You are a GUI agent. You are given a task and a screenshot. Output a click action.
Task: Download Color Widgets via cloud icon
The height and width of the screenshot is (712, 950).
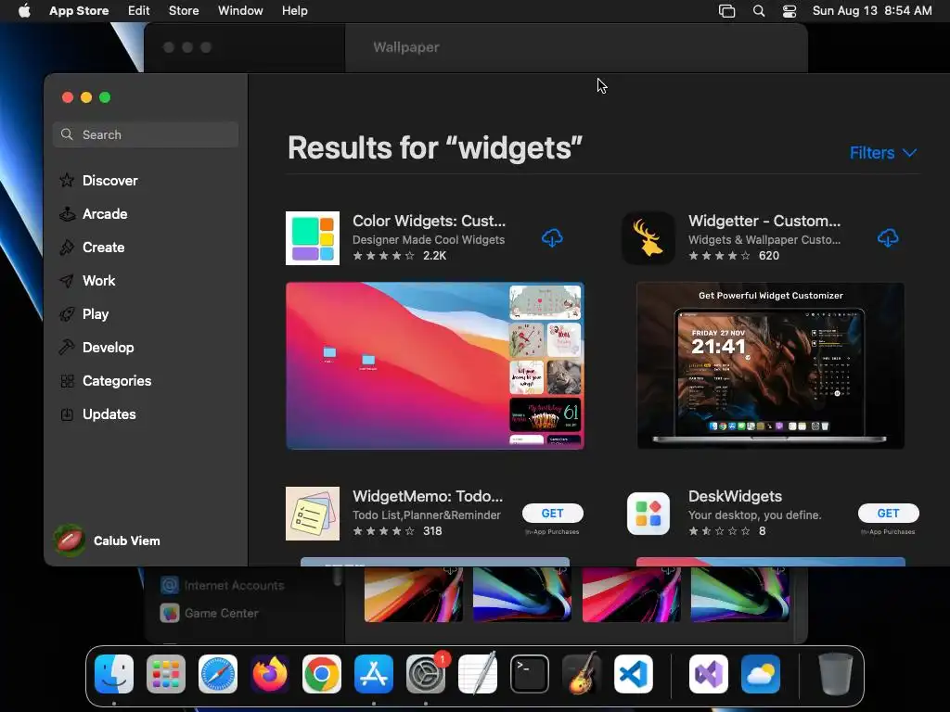pos(552,238)
